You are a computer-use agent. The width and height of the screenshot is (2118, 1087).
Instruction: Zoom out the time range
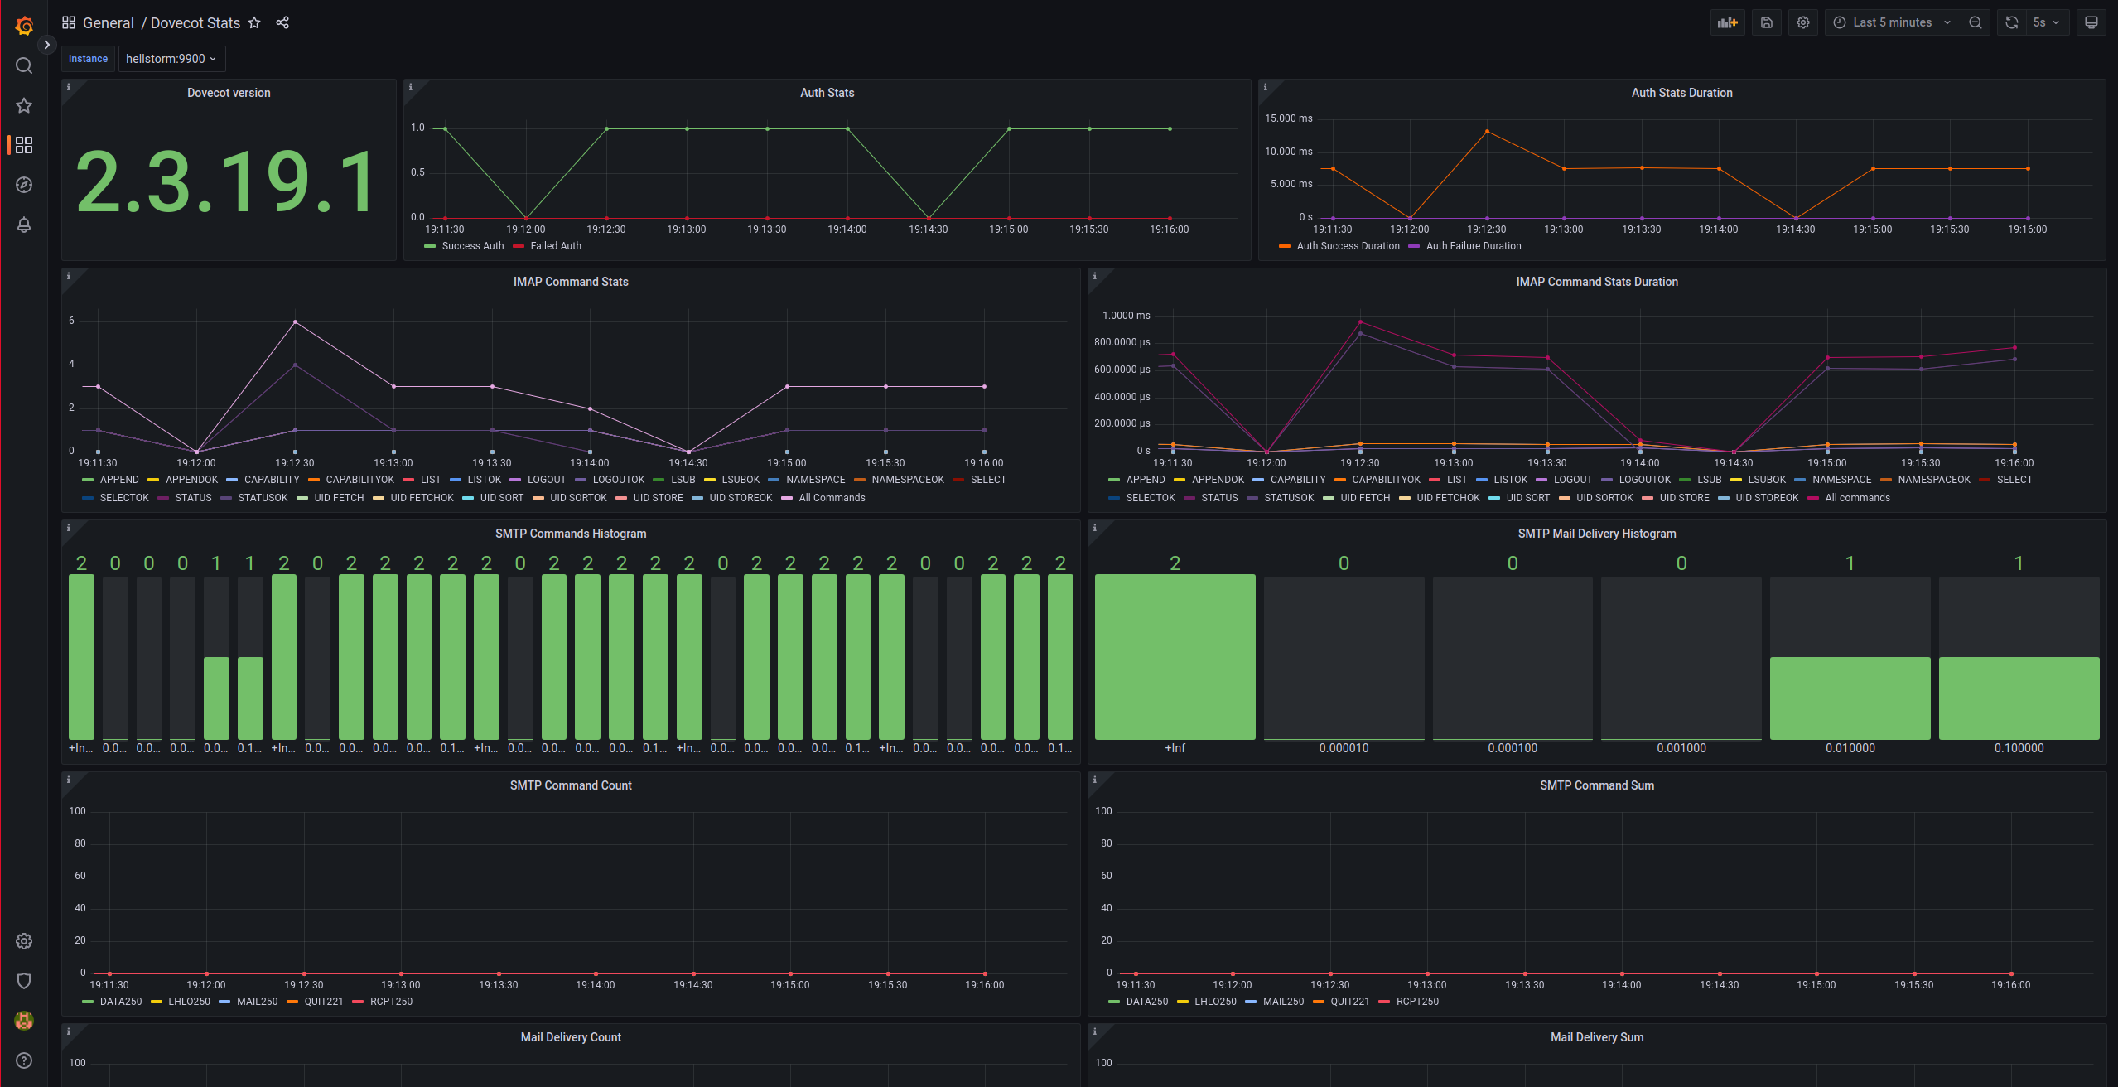pos(1976,22)
